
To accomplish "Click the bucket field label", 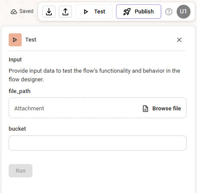I will pyautogui.click(x=17, y=129).
